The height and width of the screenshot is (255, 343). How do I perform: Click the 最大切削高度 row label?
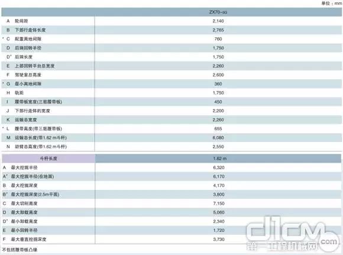(x=24, y=204)
